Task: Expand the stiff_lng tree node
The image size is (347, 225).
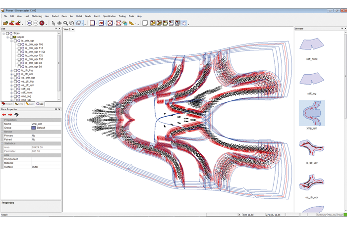Action: (x=11, y=89)
